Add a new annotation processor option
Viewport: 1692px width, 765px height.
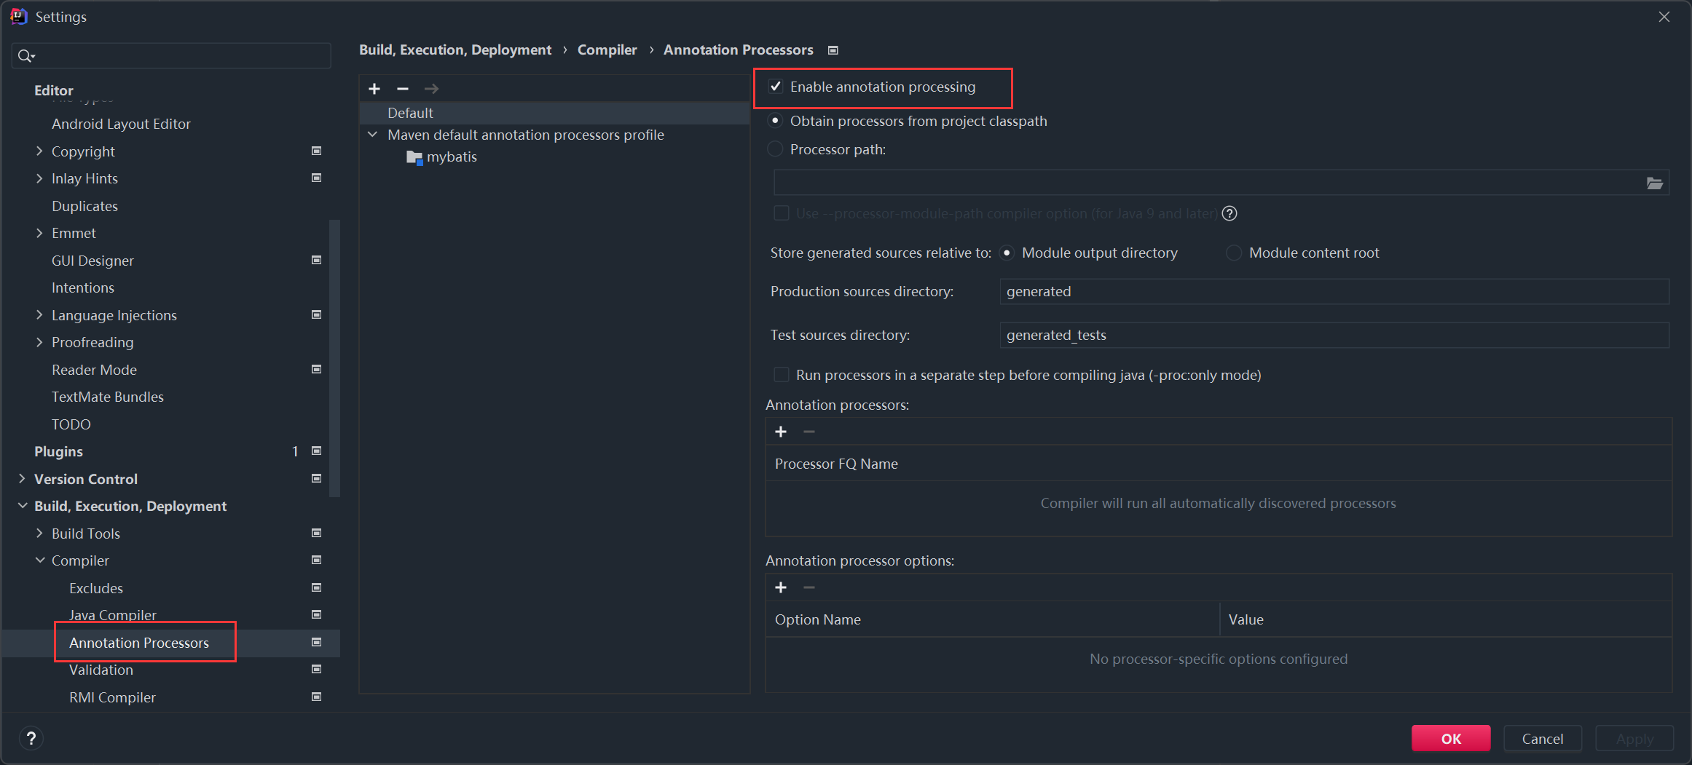tap(781, 587)
